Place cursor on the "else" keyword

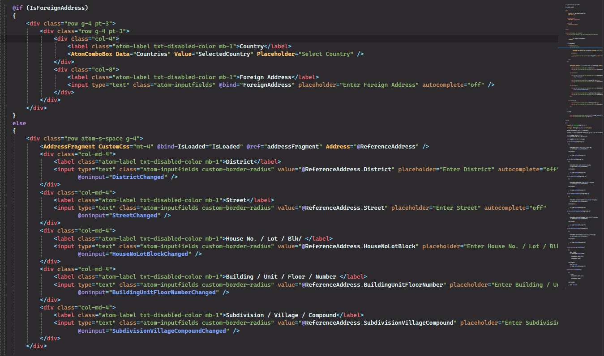[x=19, y=123]
